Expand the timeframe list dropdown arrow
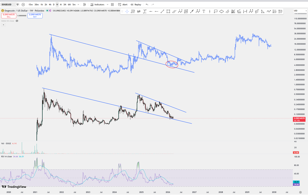 coord(78,4)
